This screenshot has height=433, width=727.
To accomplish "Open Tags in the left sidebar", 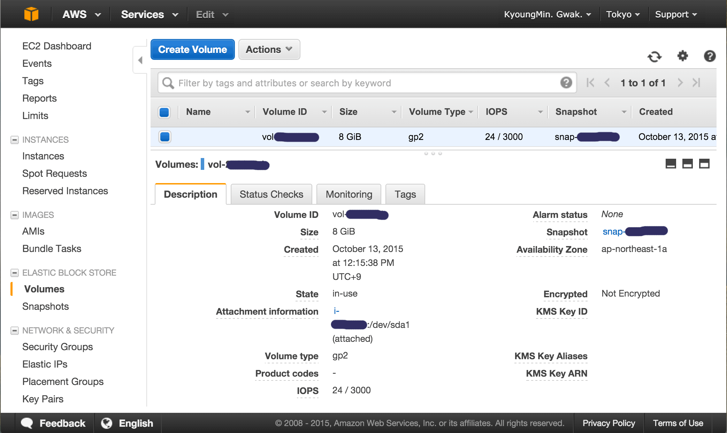I will coord(33,81).
